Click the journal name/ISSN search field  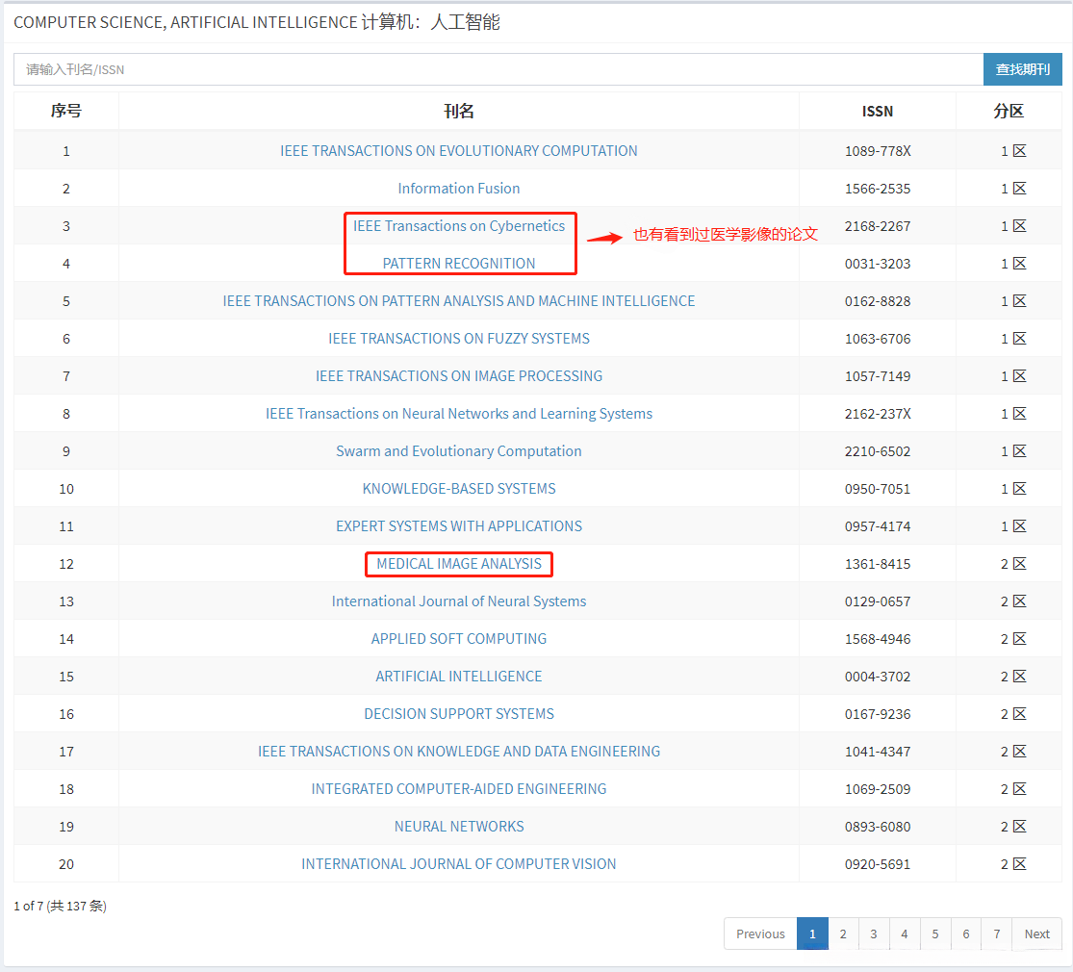(498, 69)
